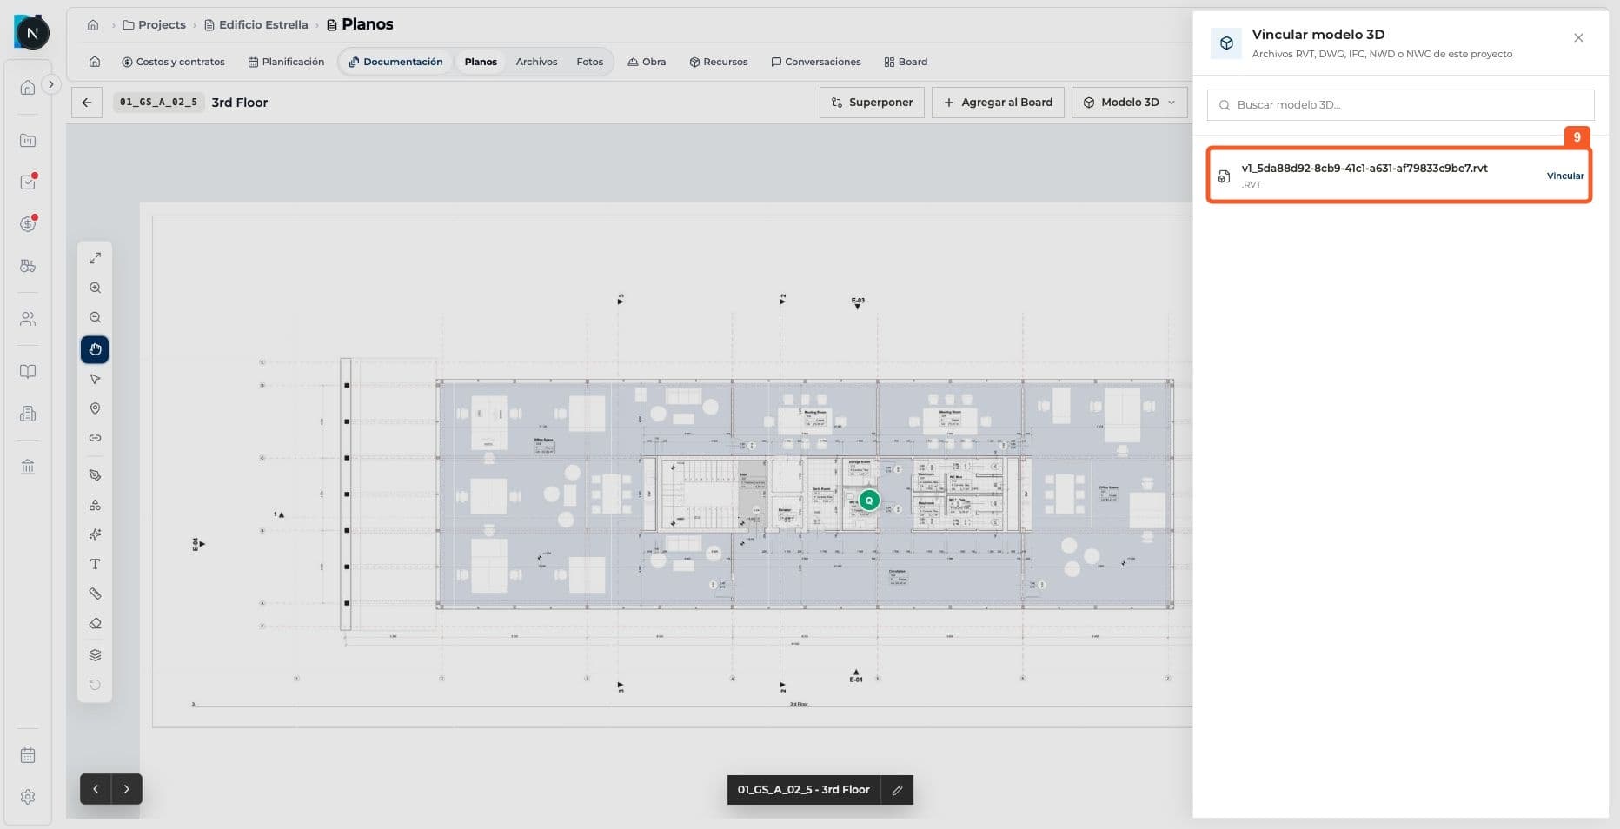Click back arrow beside sheet code
The image size is (1620, 829).
click(87, 103)
